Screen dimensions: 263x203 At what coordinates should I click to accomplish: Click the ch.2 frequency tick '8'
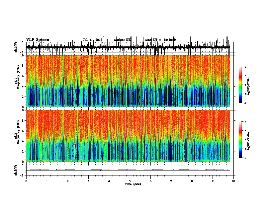click(23, 121)
